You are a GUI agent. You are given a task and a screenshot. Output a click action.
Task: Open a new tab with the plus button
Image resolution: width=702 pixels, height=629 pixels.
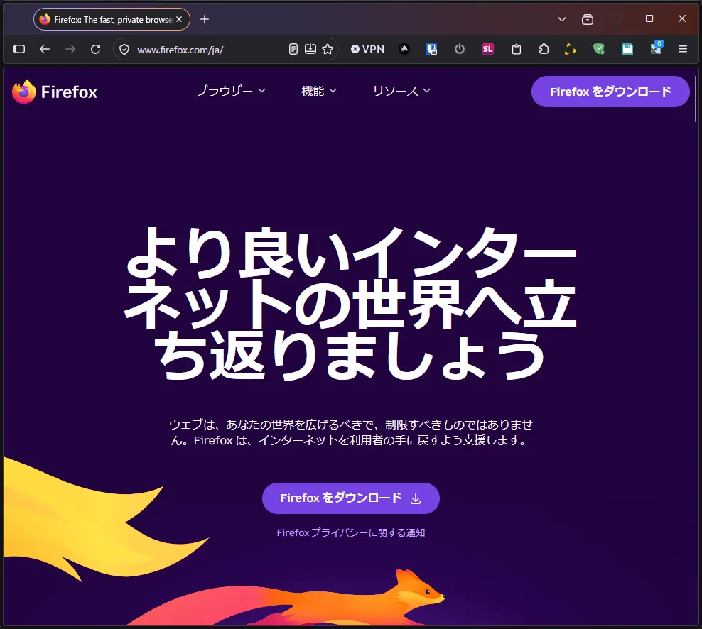[x=205, y=19]
